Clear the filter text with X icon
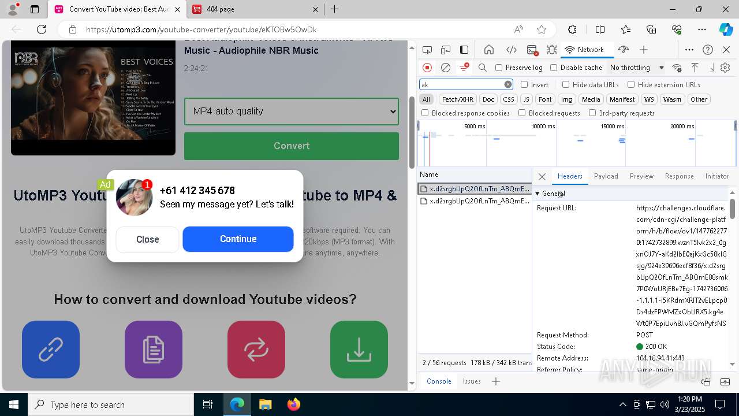 tap(508, 84)
